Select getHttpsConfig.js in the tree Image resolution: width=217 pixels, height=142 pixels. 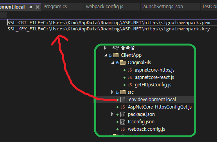coord(153,85)
